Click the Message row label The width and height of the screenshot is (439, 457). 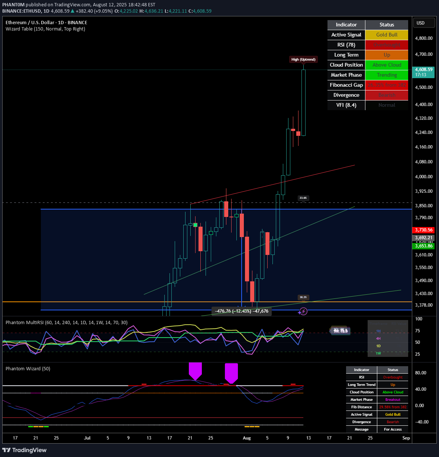coord(361,429)
